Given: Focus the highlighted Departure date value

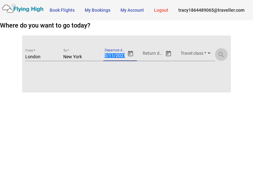Looking at the screenshot, I should click(x=115, y=56).
